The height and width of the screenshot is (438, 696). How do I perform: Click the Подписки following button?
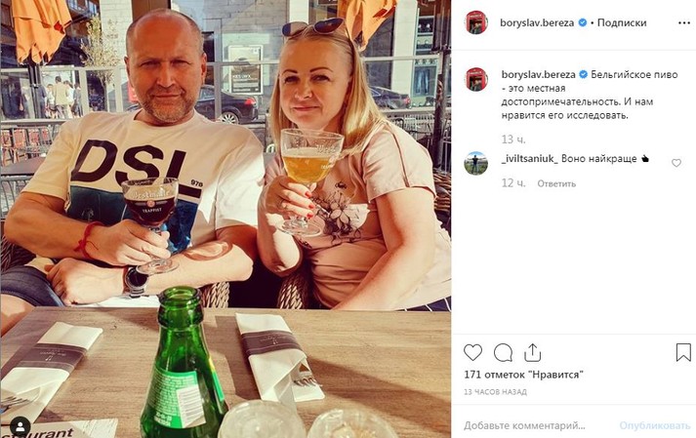point(622,22)
